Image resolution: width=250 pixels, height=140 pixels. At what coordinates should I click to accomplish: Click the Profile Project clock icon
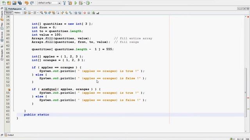coord(88,3)
